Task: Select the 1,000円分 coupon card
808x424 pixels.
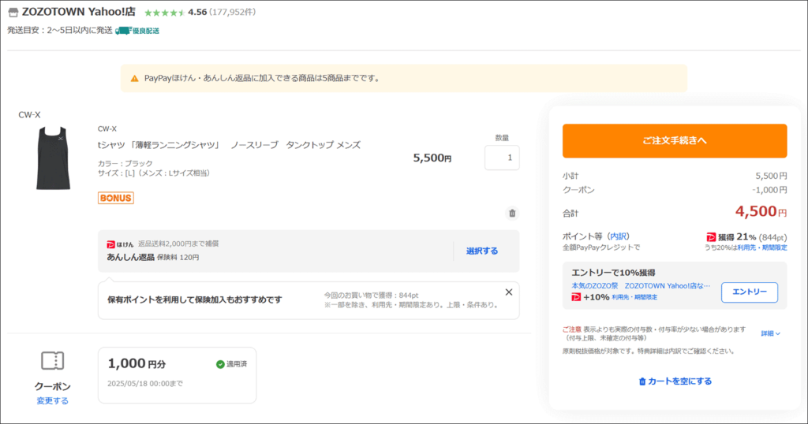Action: tap(178, 375)
